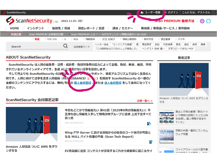Screen dimensions: 217x163
Task: Click small ScanNetSecurity icon in top bar
Action: tap(4, 12)
